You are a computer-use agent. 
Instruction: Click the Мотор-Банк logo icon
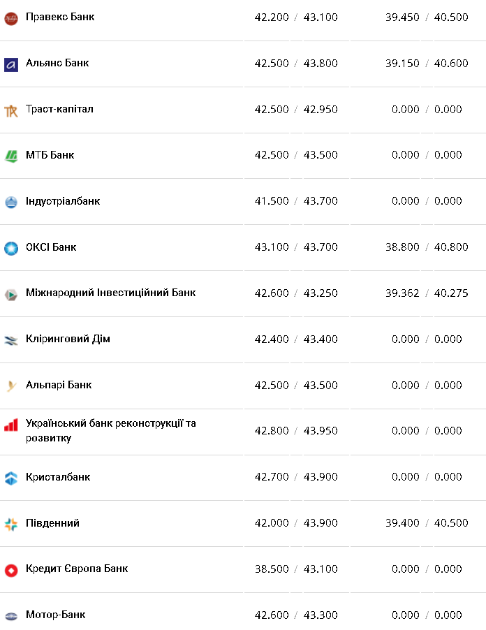(11, 616)
